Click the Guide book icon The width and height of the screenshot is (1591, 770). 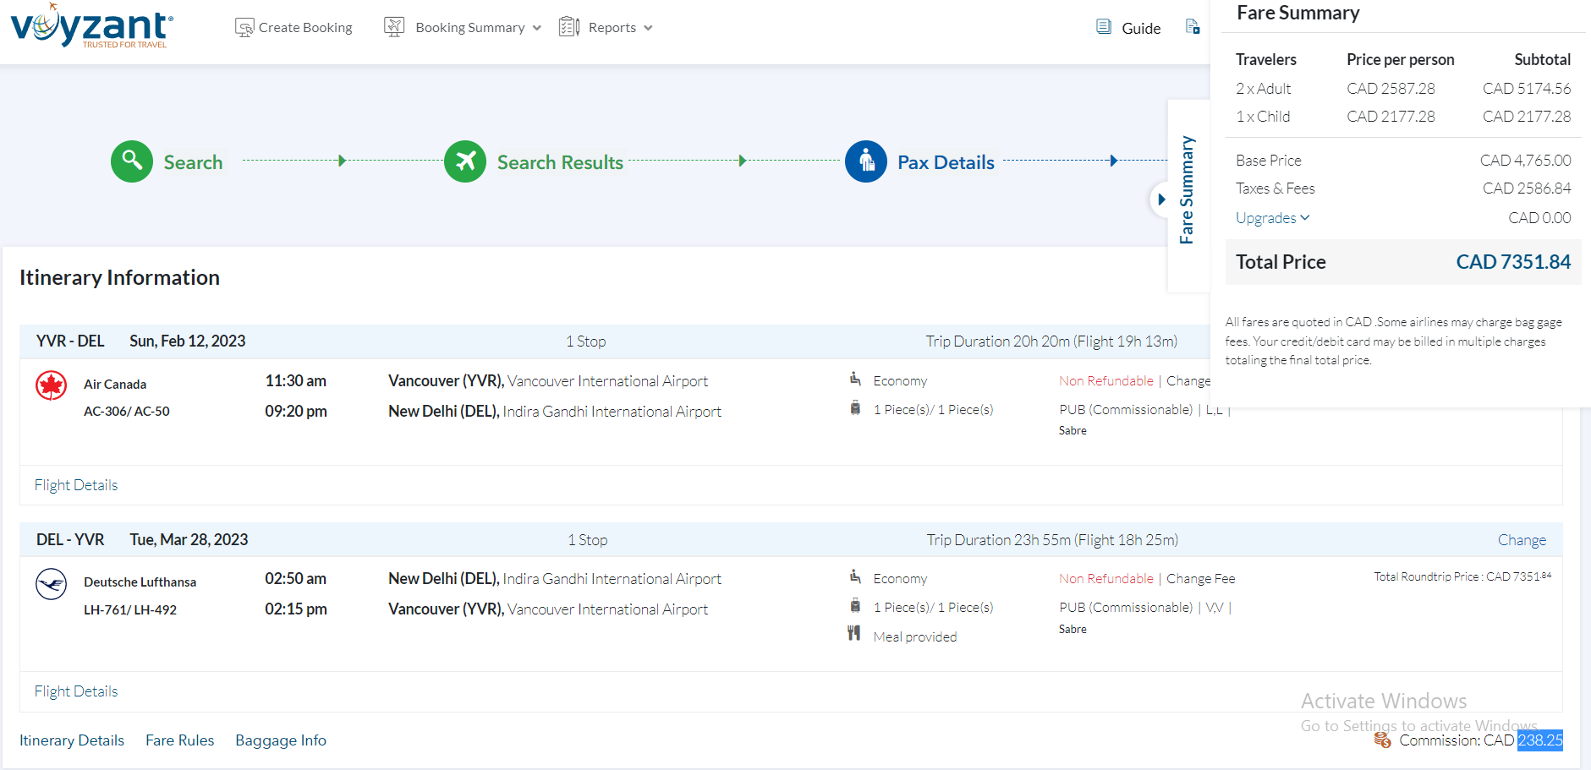(1104, 27)
